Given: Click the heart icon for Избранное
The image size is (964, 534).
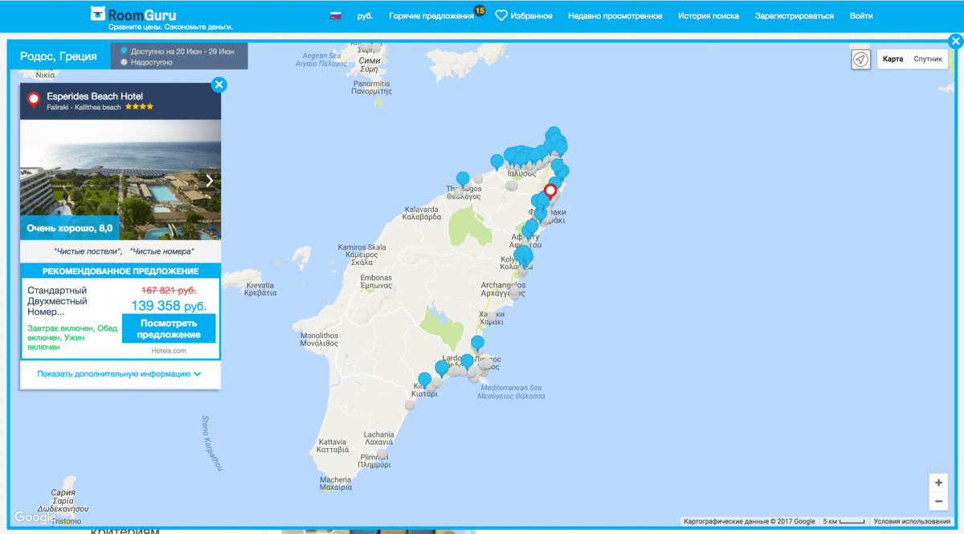Looking at the screenshot, I should 500,16.
